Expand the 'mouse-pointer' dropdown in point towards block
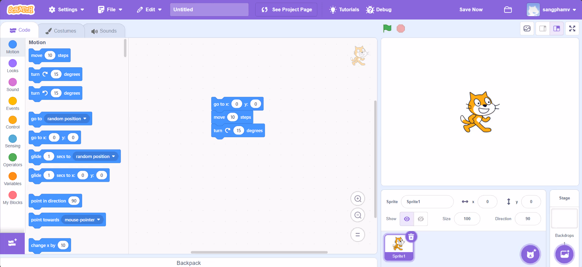The width and height of the screenshot is (582, 267). pyautogui.click(x=82, y=220)
